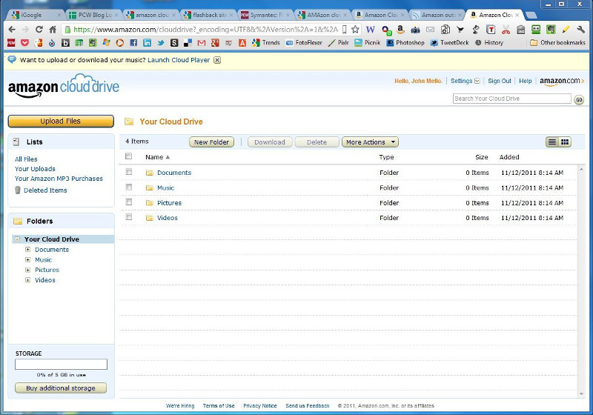Screen dimensions: 593x415
Task: Click the file list scrollbar down arrow
Action: pyautogui.click(x=581, y=394)
